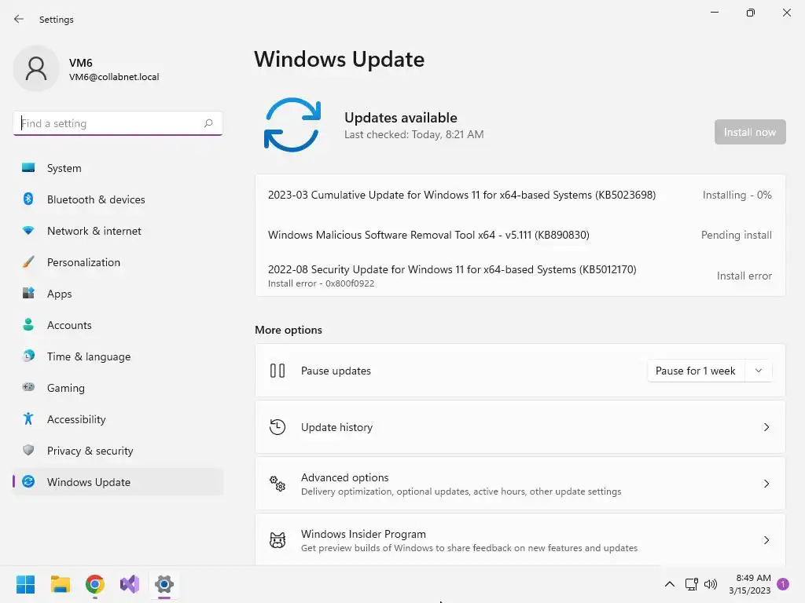Click the Malicious Software Removal Tool row

click(x=520, y=235)
